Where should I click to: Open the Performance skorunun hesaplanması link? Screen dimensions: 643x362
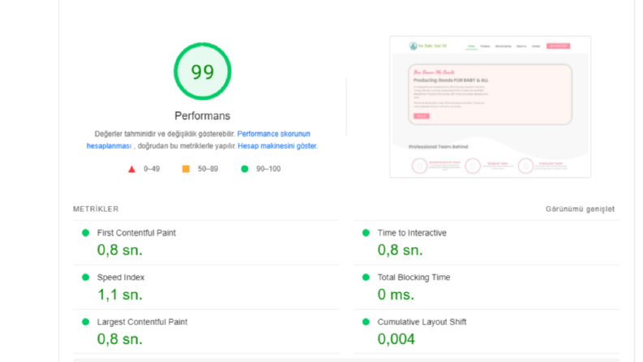tap(273, 134)
